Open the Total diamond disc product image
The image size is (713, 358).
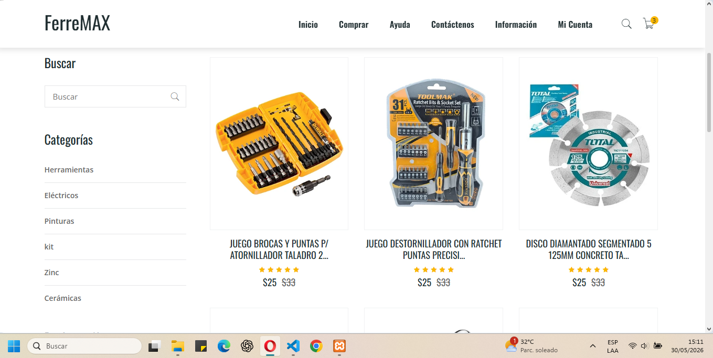588,144
